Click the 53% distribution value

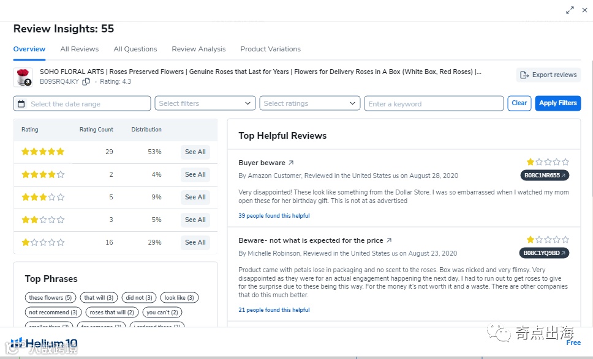(x=154, y=152)
